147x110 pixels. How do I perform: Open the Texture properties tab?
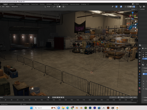pos(140,92)
